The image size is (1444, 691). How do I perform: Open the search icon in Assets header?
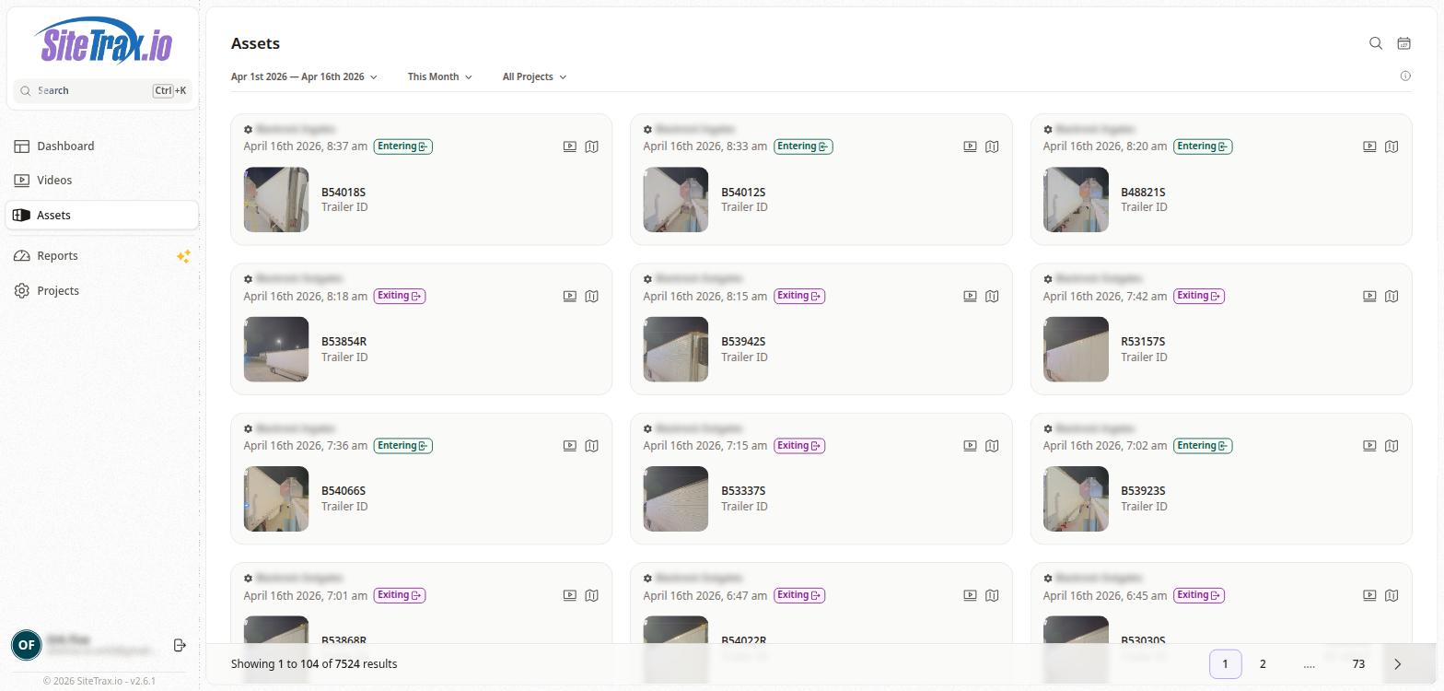point(1376,43)
